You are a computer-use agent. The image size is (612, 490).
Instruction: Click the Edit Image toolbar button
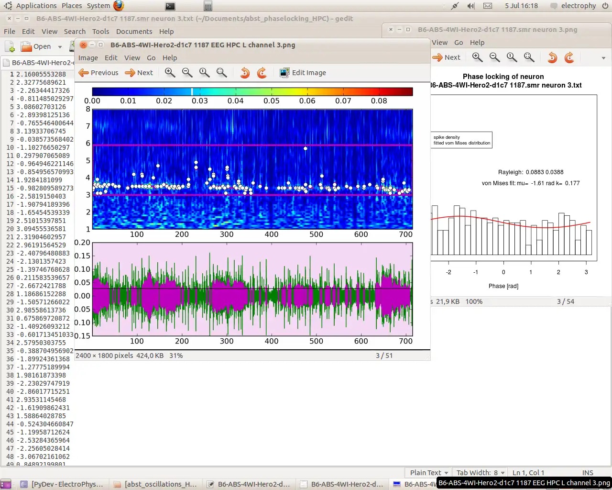[x=303, y=73]
